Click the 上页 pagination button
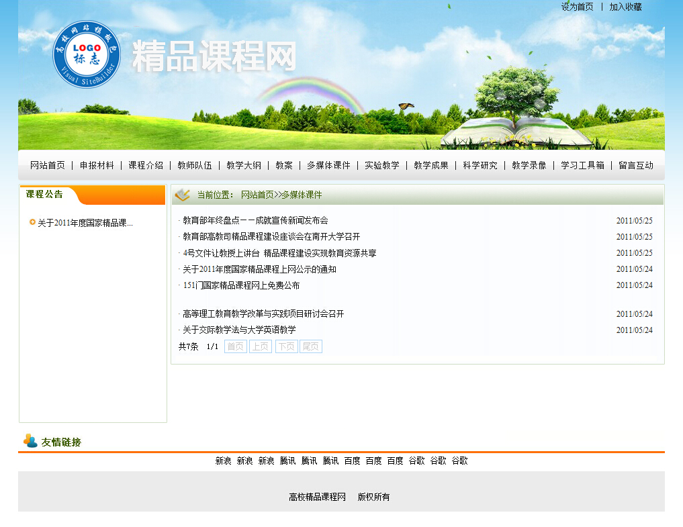The height and width of the screenshot is (527, 683). 261,346
